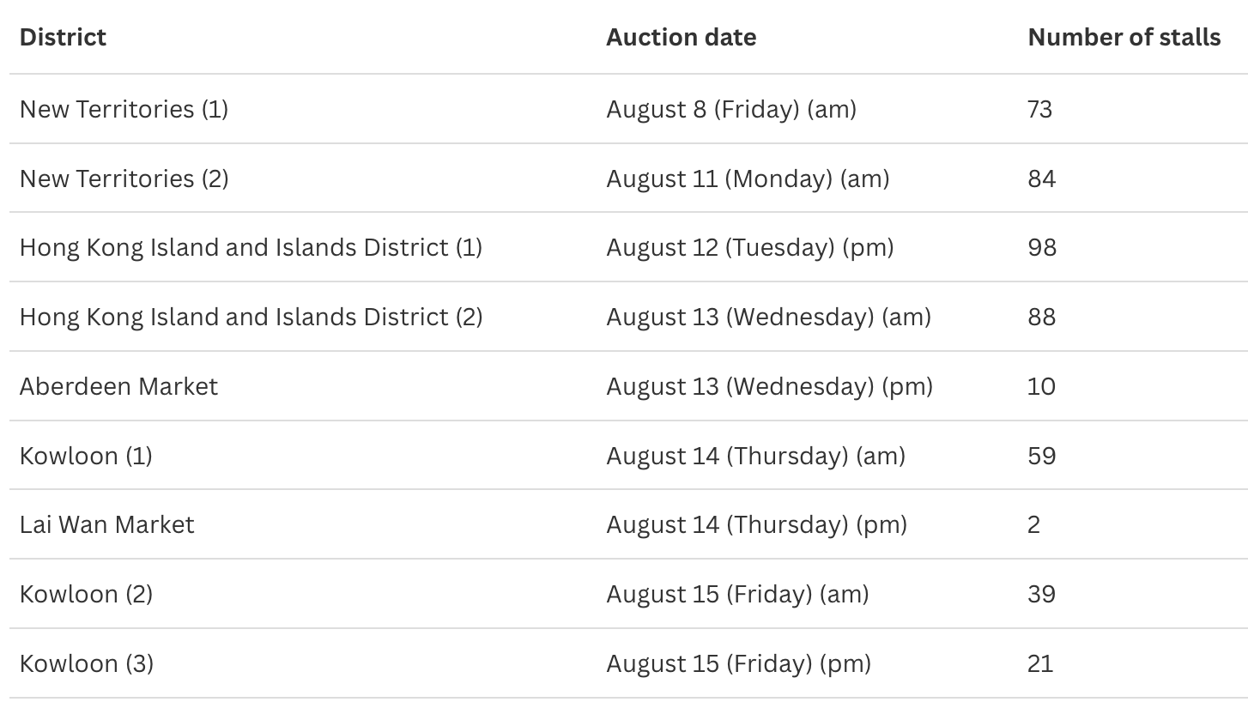This screenshot has height=702, width=1248.
Task: Click the stall count 98
Action: click(1041, 248)
